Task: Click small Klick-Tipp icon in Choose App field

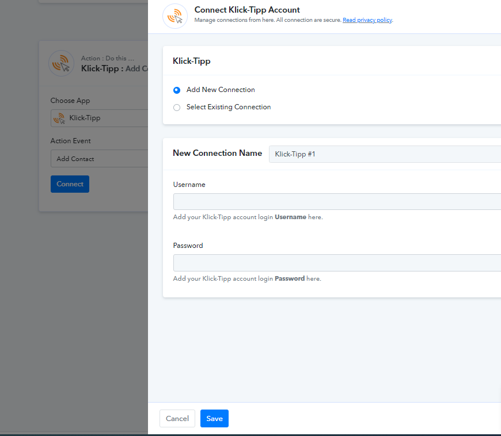Action: click(x=59, y=118)
